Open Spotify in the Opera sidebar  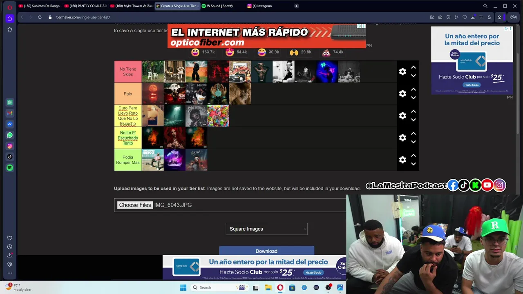pyautogui.click(x=10, y=168)
